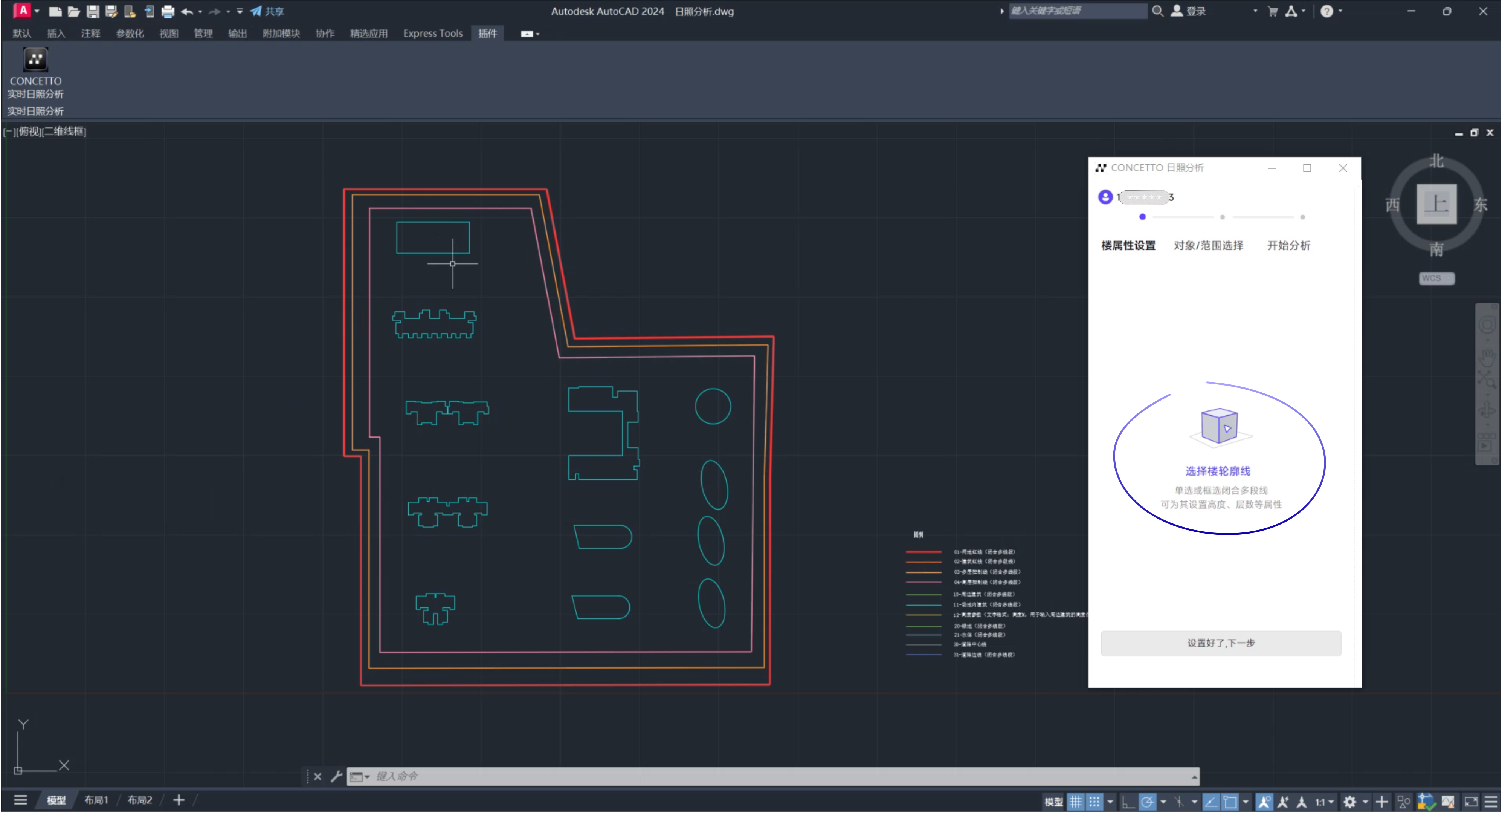Switch to the 布局1 layout tab

96,800
